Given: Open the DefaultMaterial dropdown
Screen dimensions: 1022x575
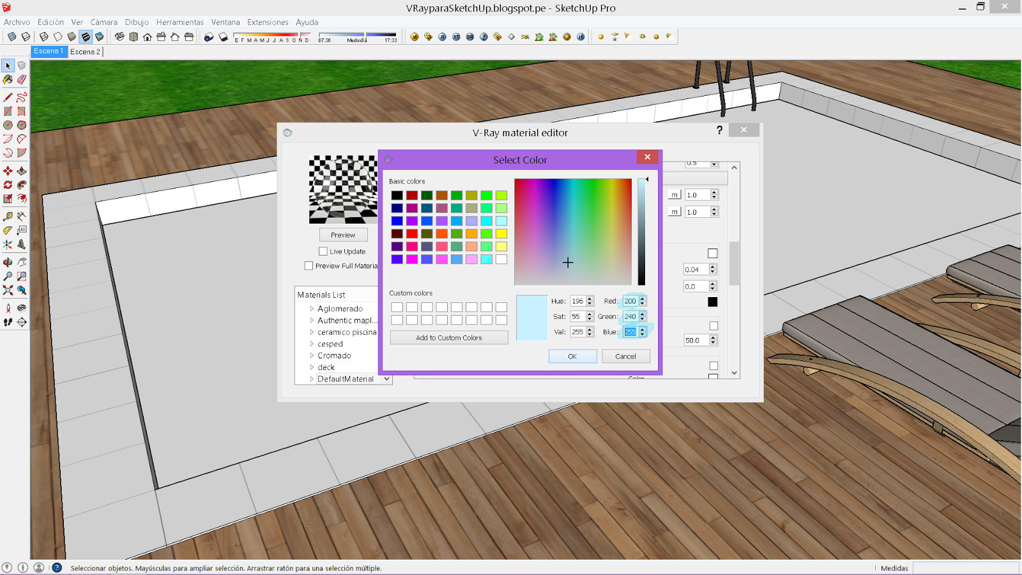Looking at the screenshot, I should [x=386, y=378].
